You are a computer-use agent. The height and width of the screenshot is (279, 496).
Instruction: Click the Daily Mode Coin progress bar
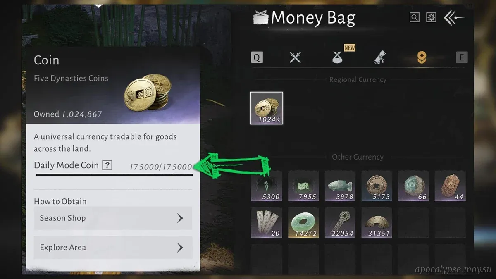tap(114, 175)
